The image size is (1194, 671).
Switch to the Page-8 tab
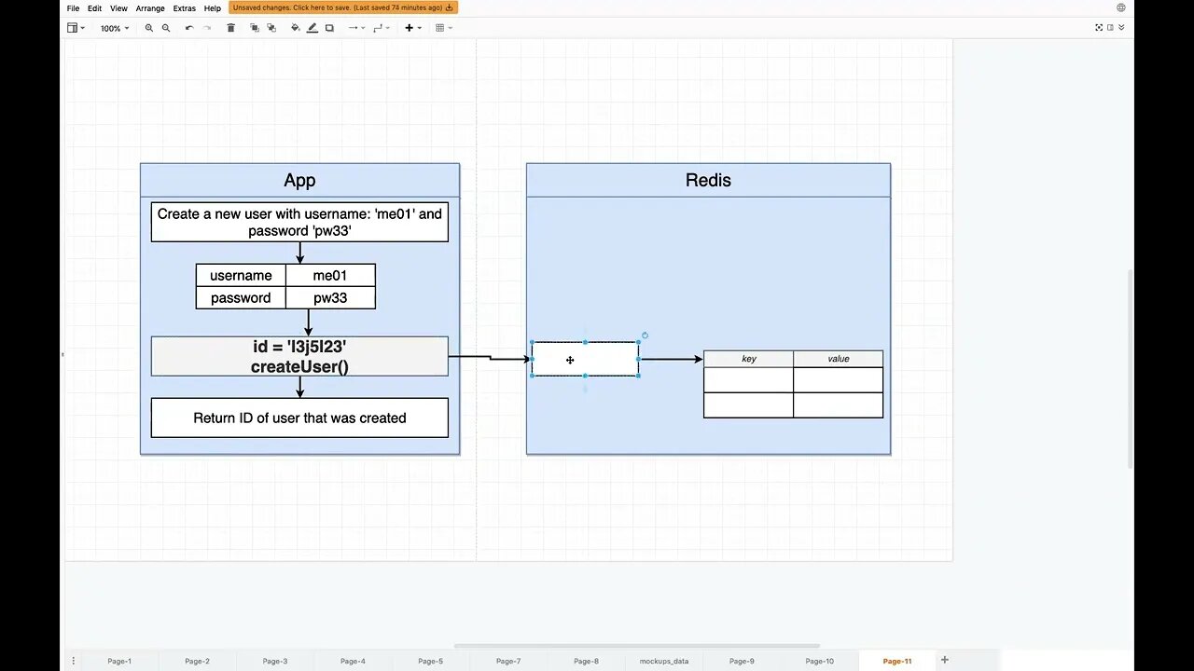tap(586, 661)
